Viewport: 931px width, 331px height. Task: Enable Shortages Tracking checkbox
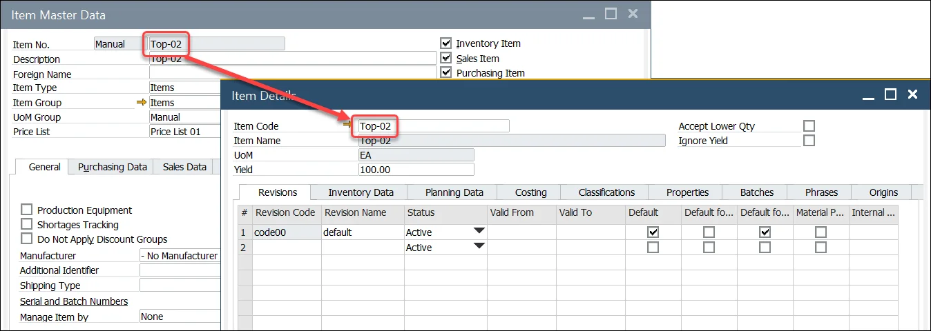[27, 225]
